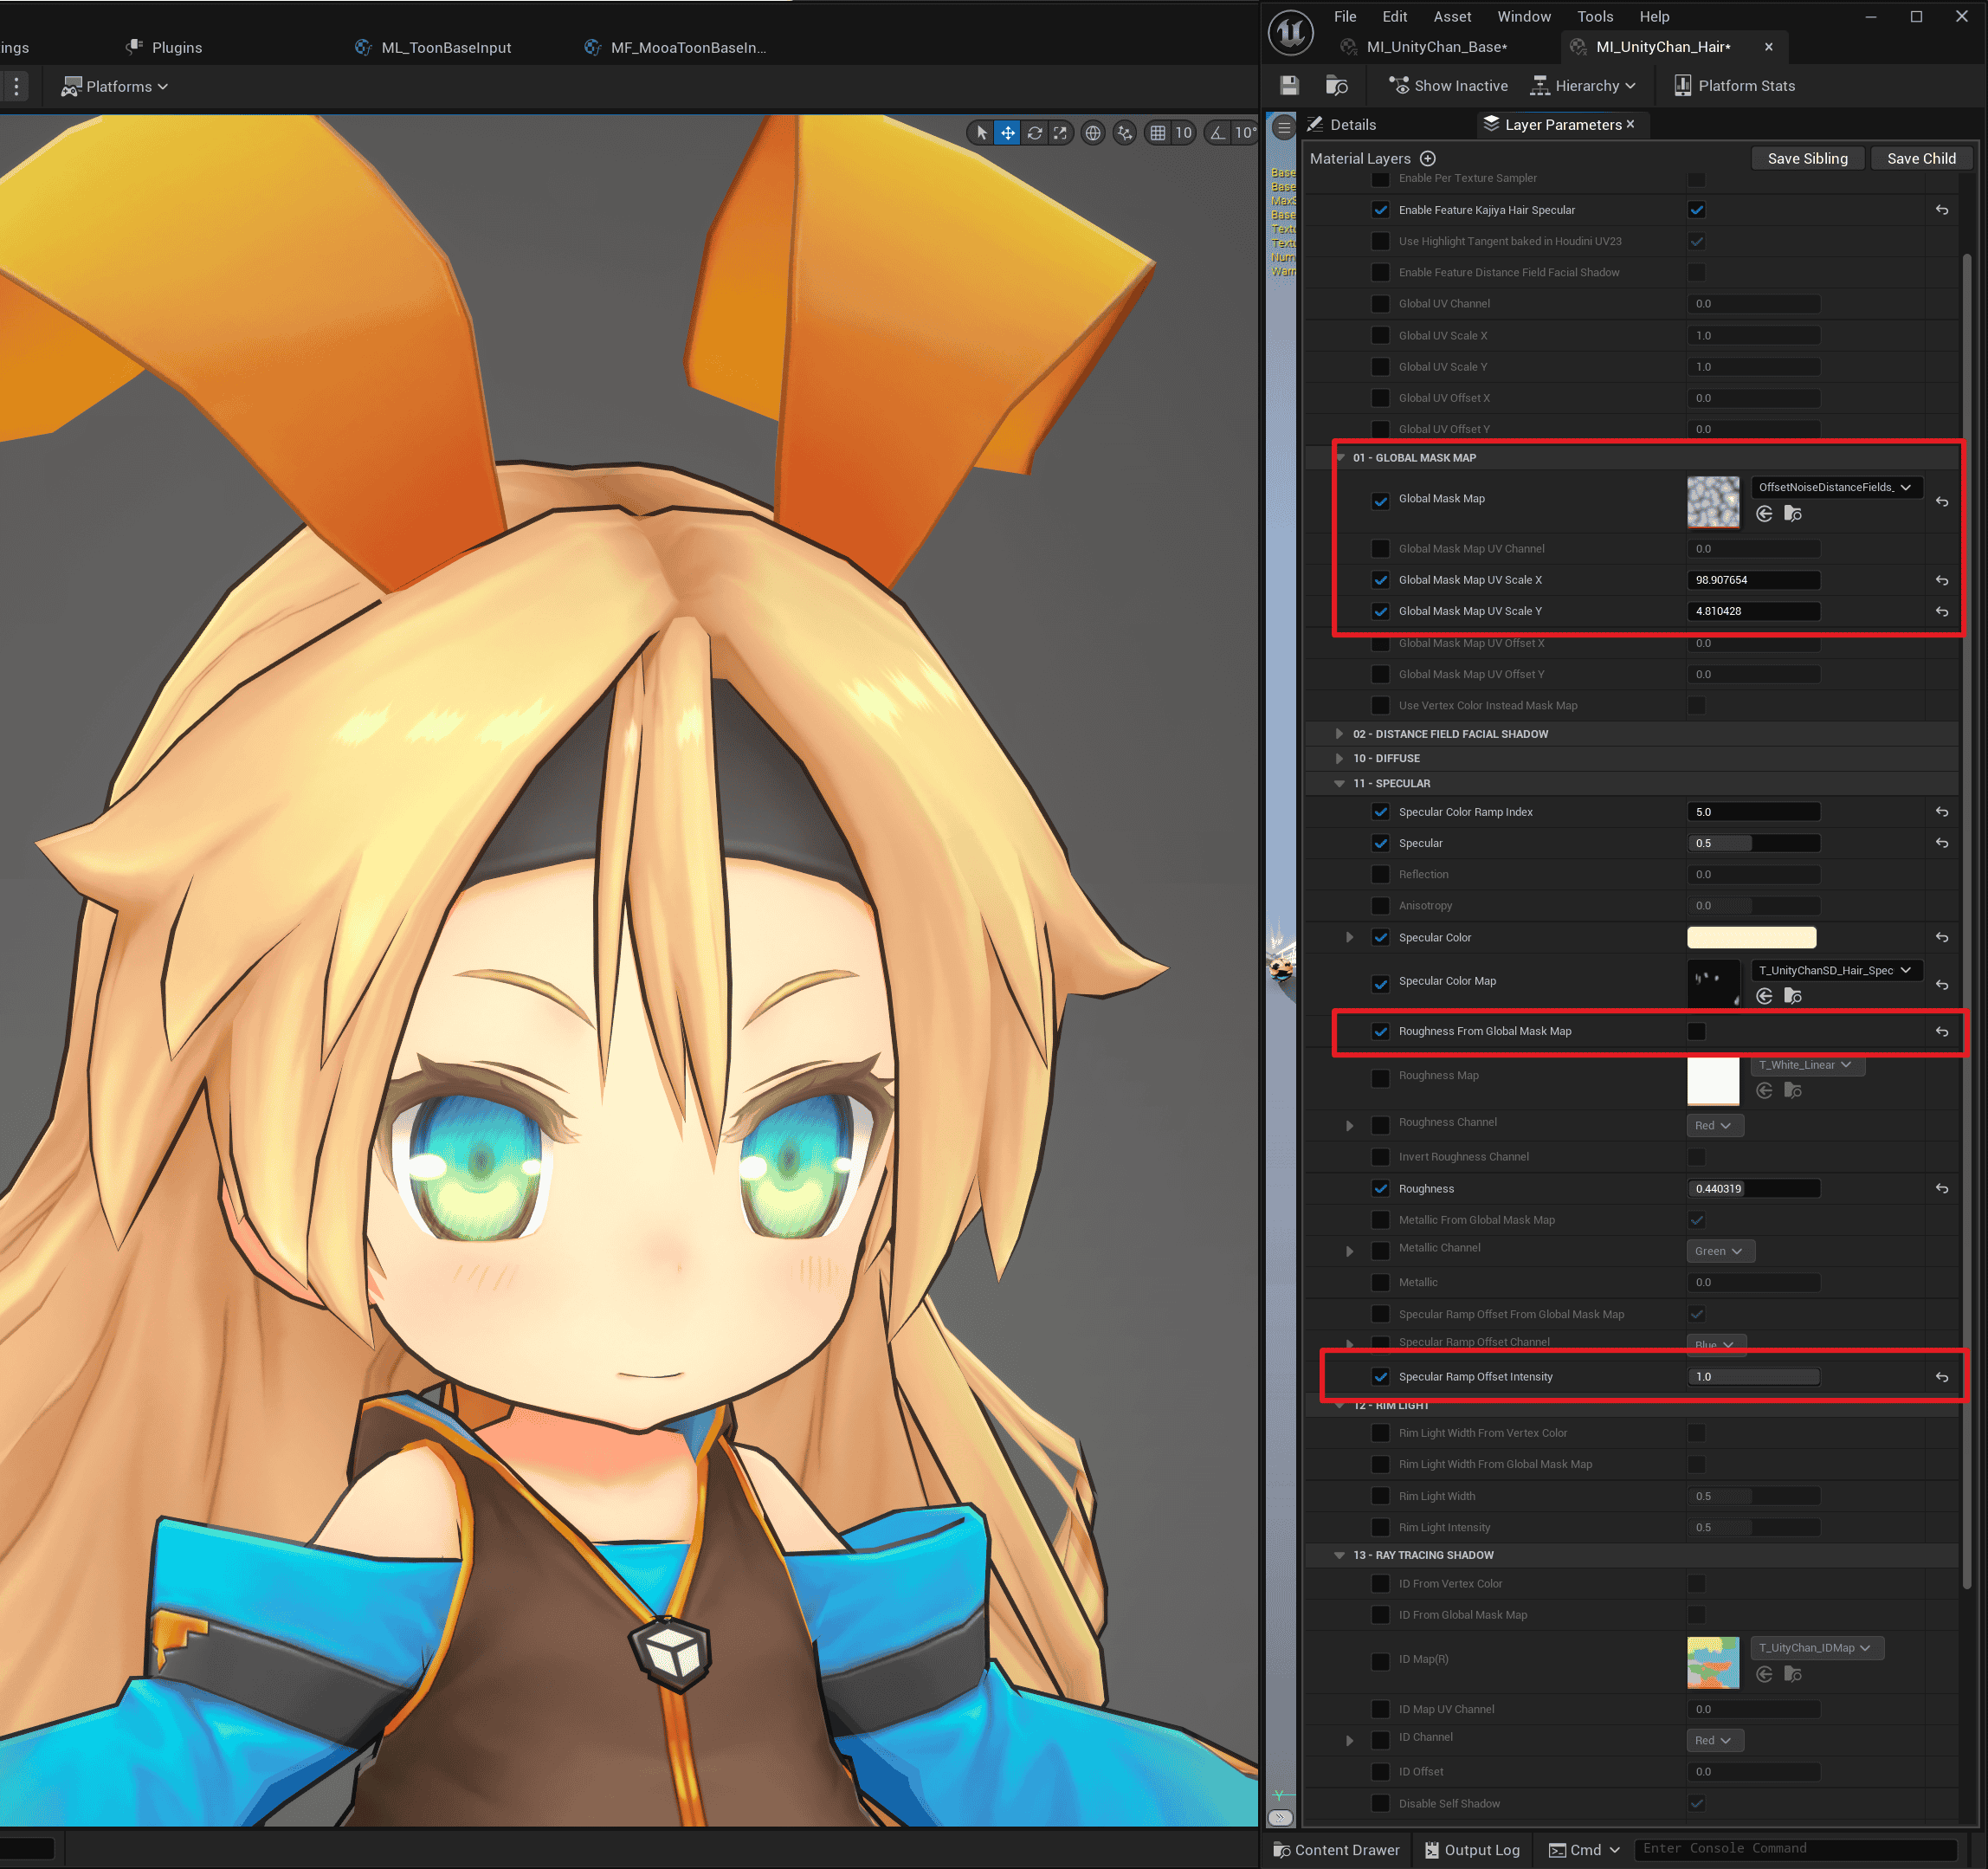Viewport: 1988px width, 1869px height.
Task: Reset Global Mask Map UV Scale X to default
Action: click(1941, 580)
